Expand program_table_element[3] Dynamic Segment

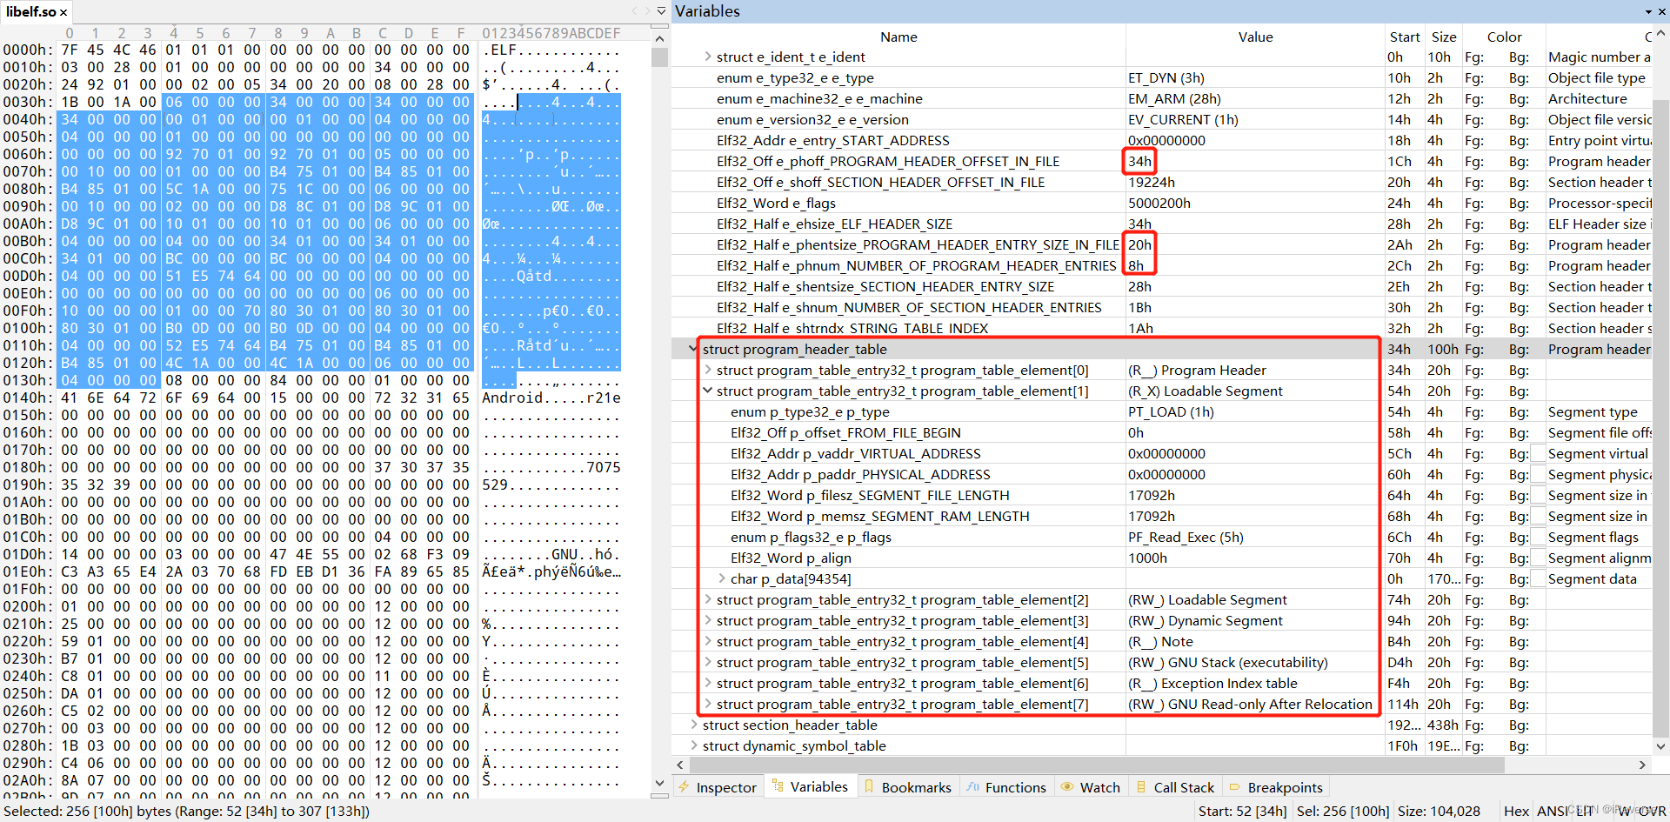click(x=708, y=620)
